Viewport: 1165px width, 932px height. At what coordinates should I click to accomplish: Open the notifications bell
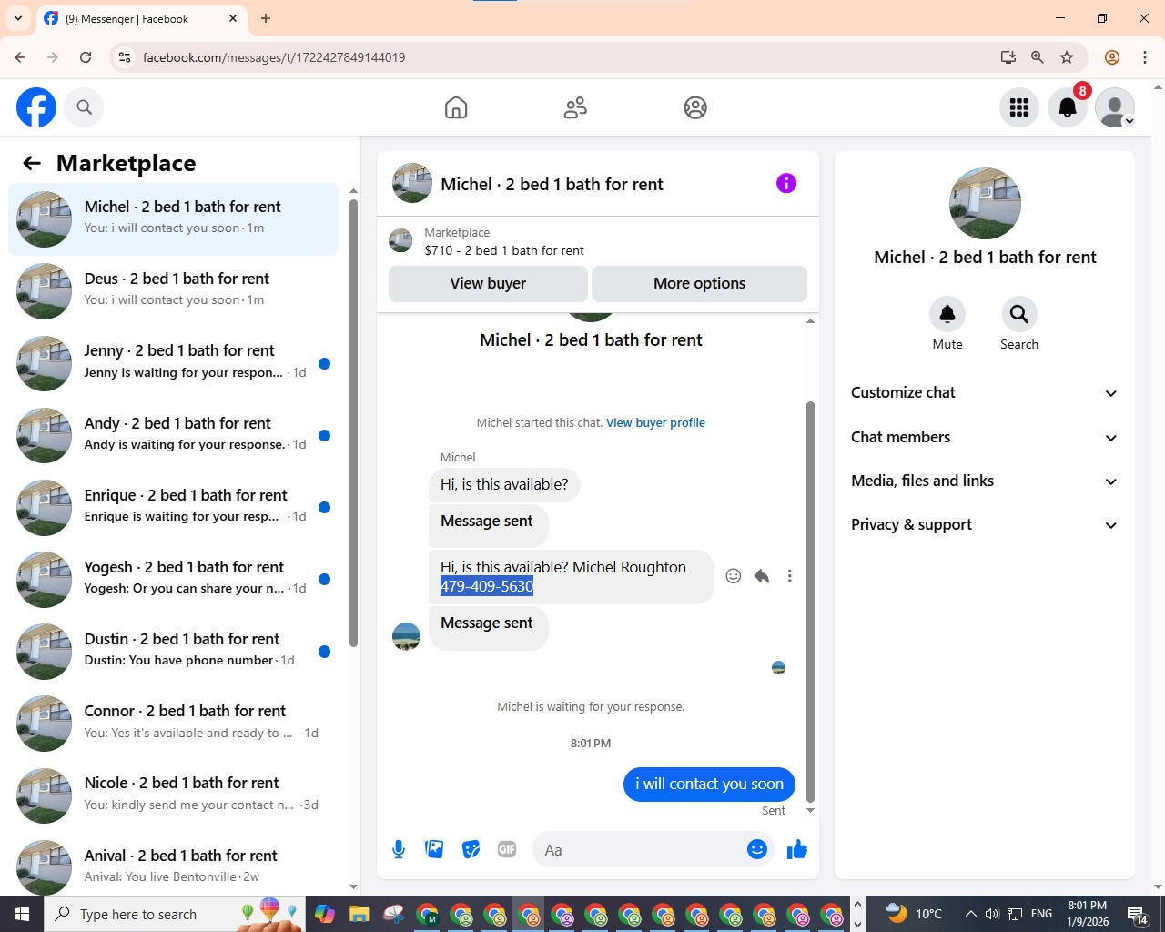(x=1068, y=107)
